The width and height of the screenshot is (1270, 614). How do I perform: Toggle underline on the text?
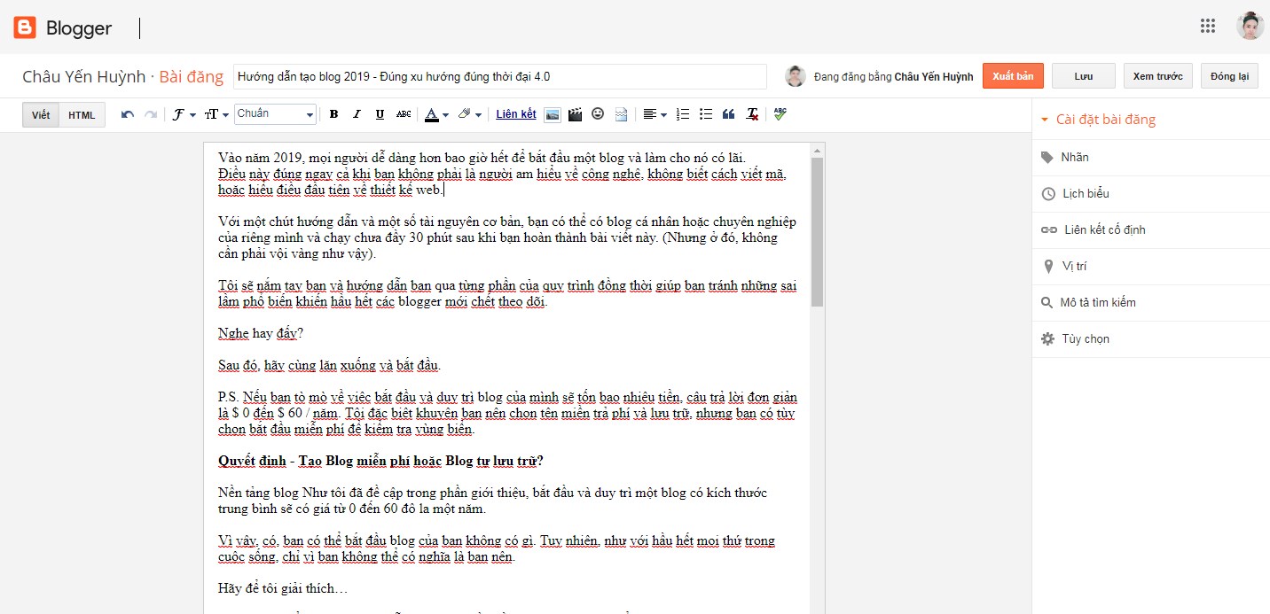(380, 114)
